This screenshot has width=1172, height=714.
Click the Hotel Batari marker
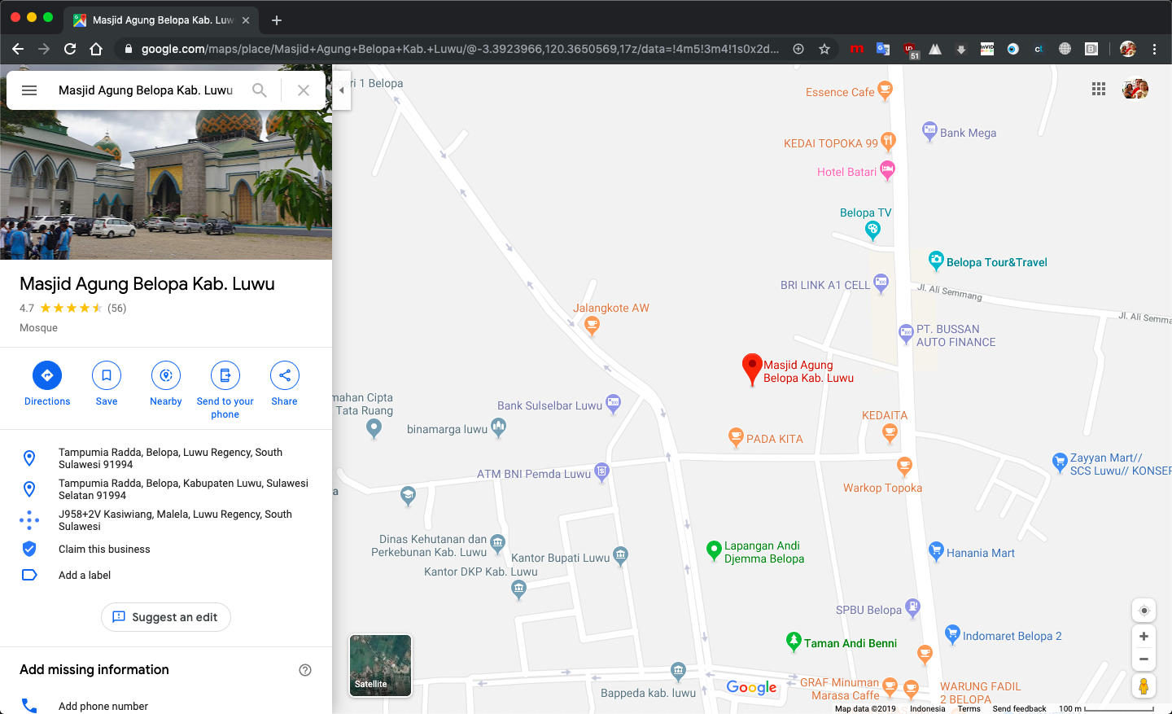point(887,170)
